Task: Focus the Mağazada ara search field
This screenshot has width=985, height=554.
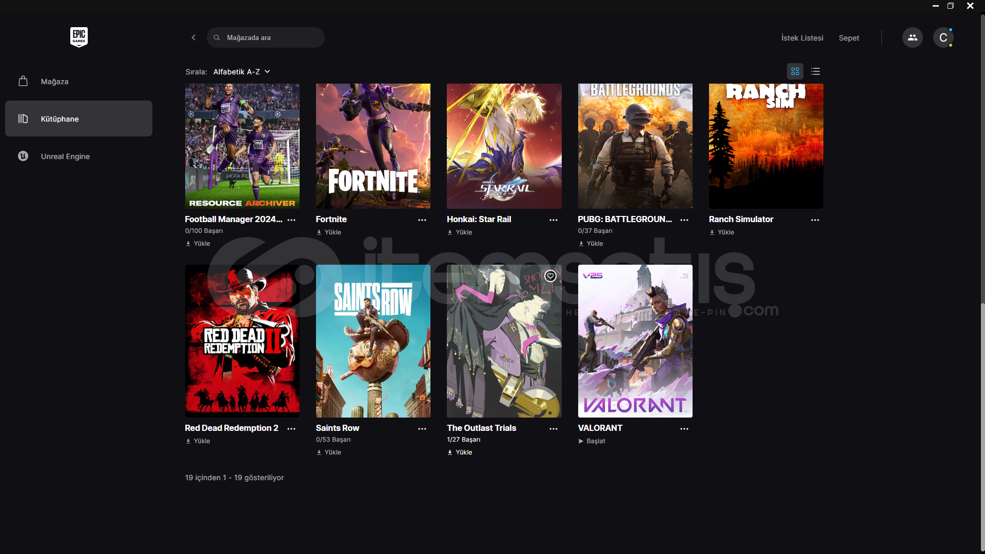Action: 266,37
